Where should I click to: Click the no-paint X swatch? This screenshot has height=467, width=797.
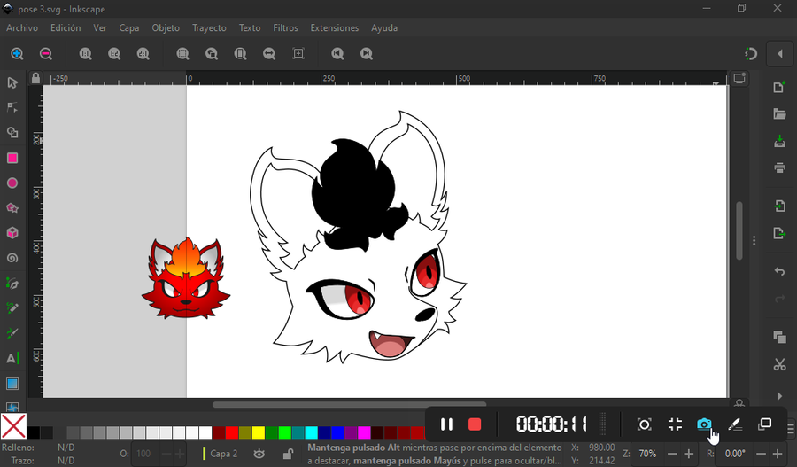pyautogui.click(x=13, y=425)
